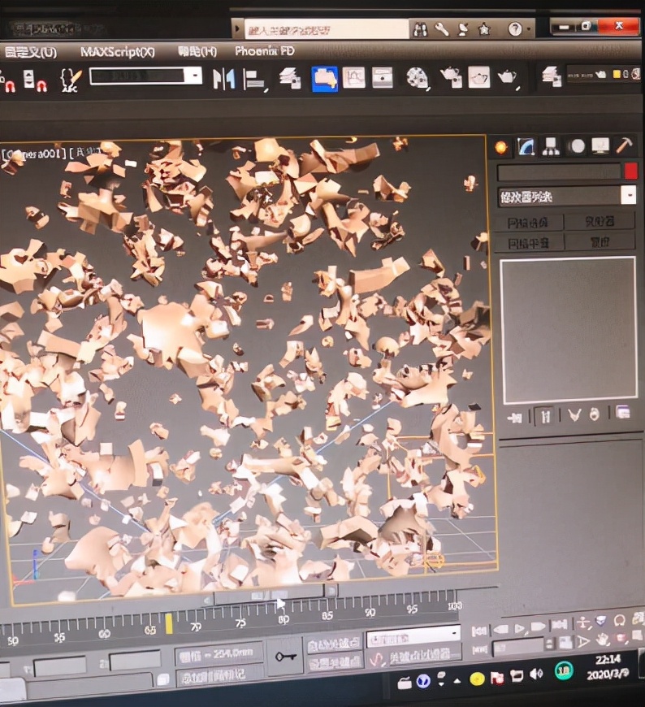Open the Create panel tab
The image size is (645, 707).
501,147
